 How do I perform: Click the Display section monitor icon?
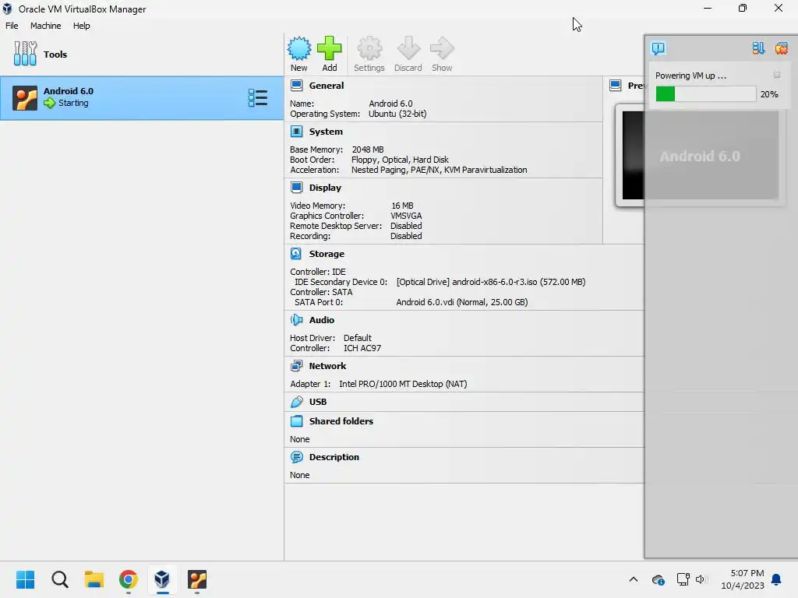296,187
